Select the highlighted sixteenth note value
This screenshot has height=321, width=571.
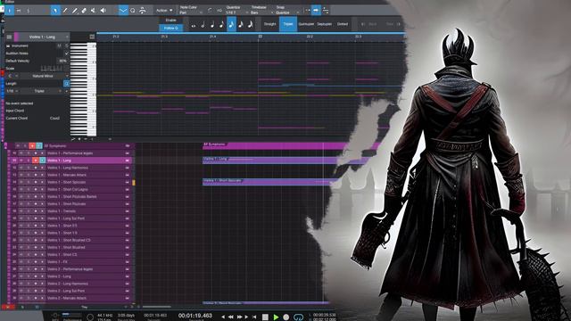(x=231, y=25)
